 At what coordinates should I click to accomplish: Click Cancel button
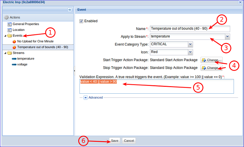point(129,141)
